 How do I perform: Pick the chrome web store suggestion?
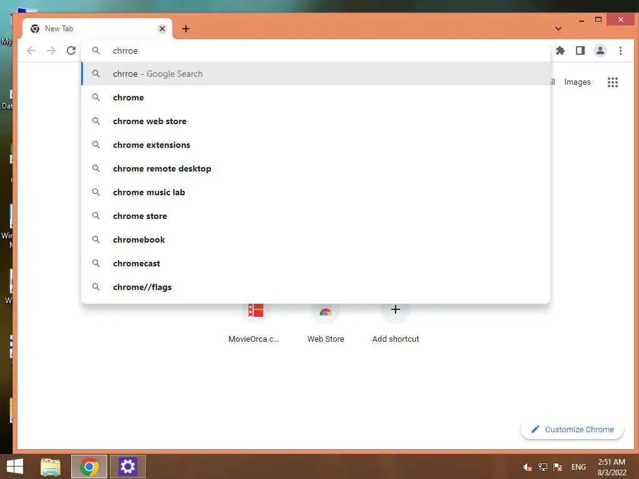point(316,121)
